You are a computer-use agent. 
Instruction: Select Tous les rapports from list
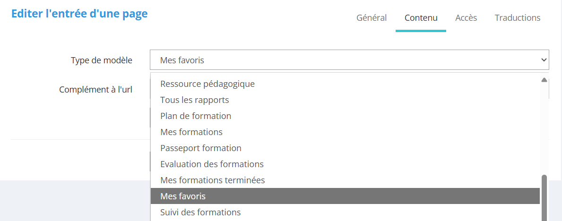click(x=195, y=100)
